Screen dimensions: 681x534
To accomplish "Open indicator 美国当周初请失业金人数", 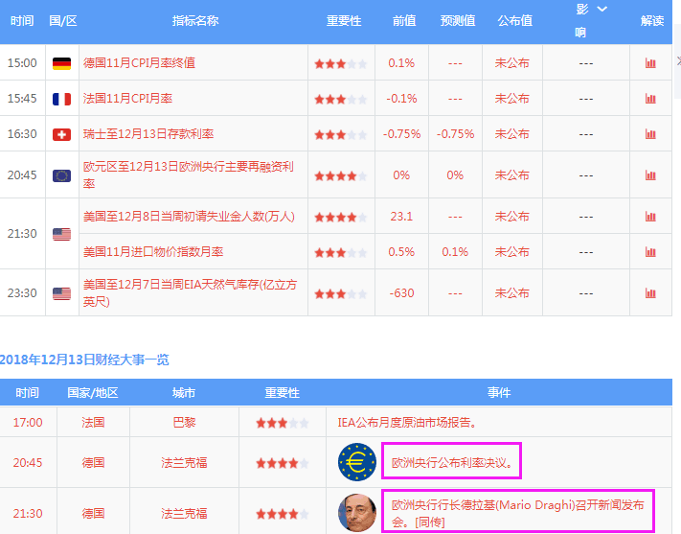I will 189,216.
